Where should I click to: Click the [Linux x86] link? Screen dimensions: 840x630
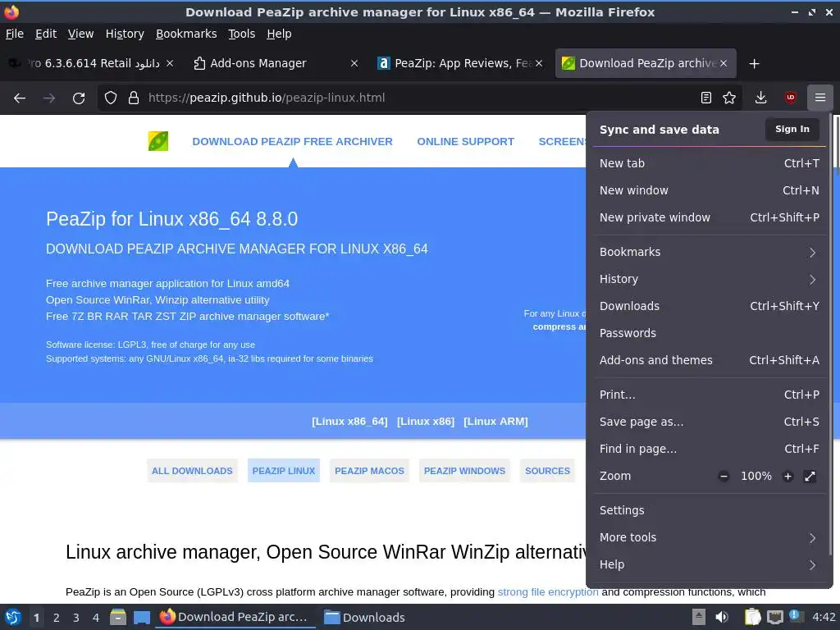click(426, 422)
